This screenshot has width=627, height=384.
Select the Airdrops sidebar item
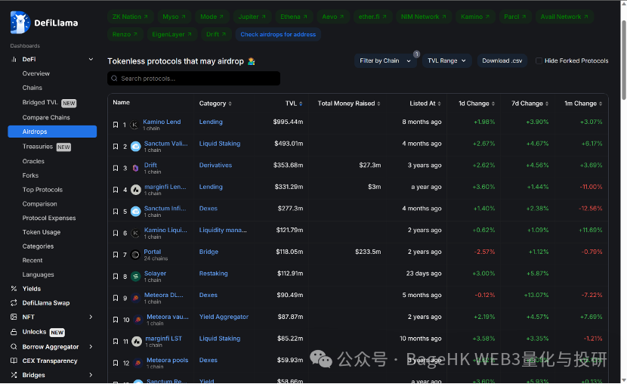pos(52,132)
